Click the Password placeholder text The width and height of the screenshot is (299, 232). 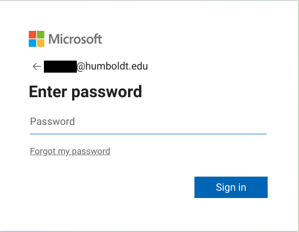pyautogui.click(x=52, y=121)
